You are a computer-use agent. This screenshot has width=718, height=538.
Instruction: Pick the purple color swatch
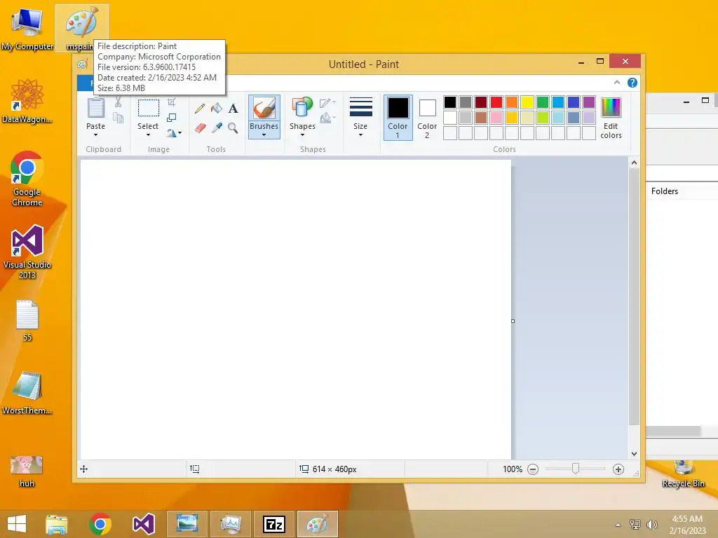coord(589,102)
